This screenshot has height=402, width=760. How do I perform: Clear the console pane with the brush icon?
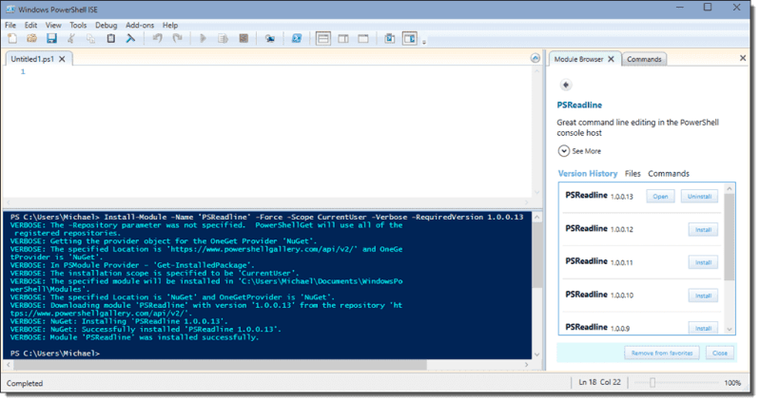click(130, 38)
